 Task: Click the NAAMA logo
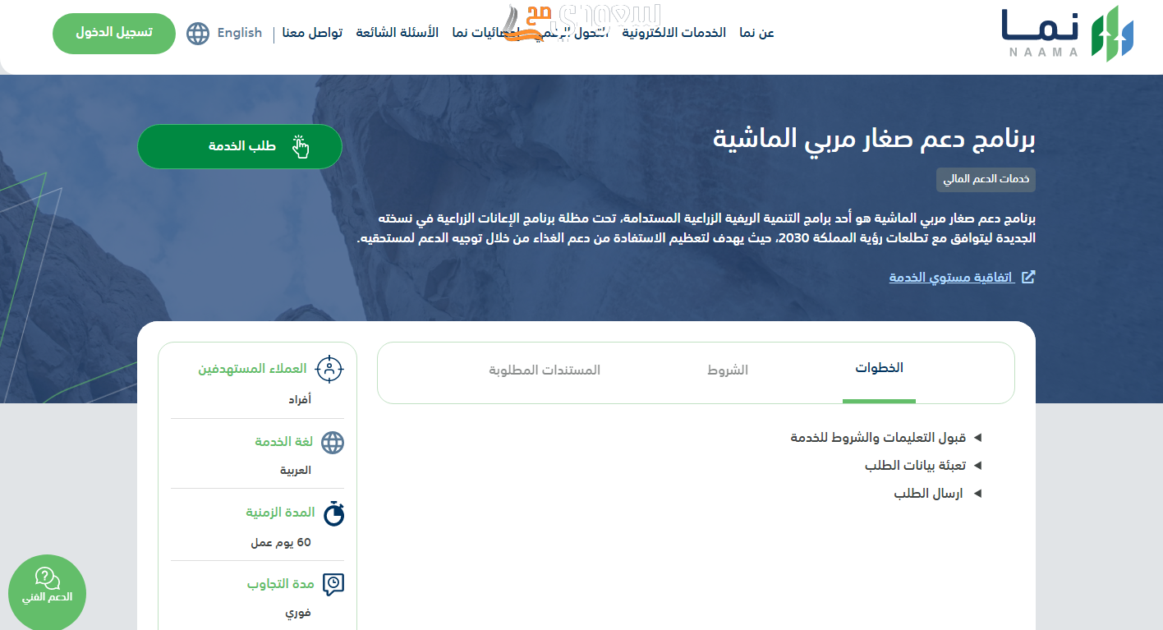click(1068, 34)
